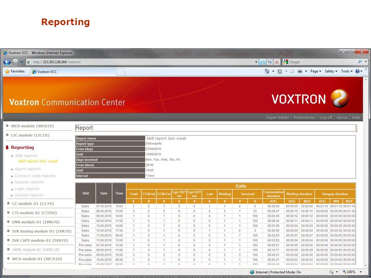Open General reports in sidebar
The height and width of the screenshot is (278, 371).
(x=29, y=182)
